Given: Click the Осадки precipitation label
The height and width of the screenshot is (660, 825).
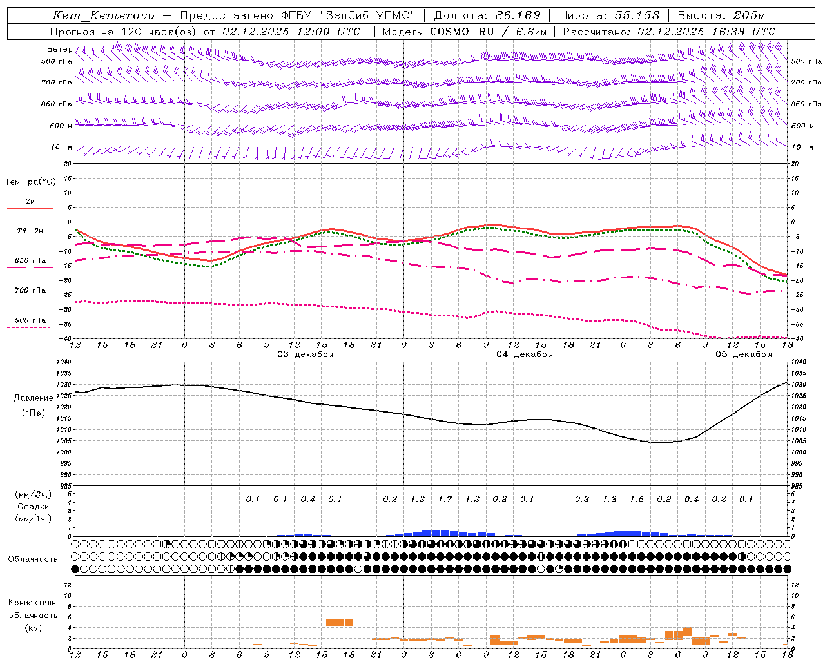Looking at the screenshot, I should coord(33,507).
